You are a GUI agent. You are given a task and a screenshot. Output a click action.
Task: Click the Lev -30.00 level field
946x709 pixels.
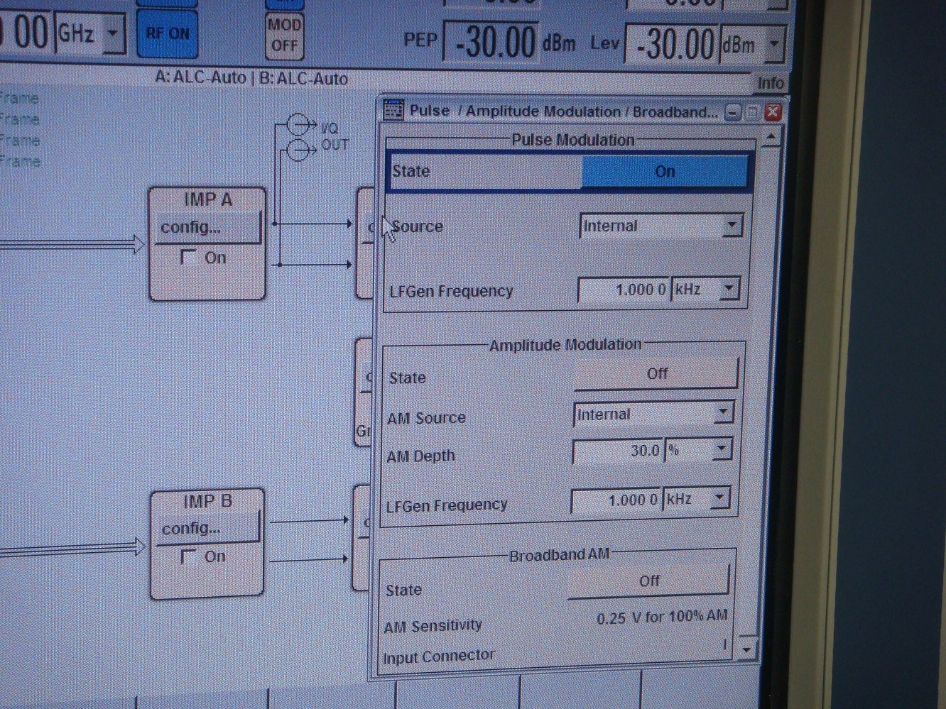[673, 45]
